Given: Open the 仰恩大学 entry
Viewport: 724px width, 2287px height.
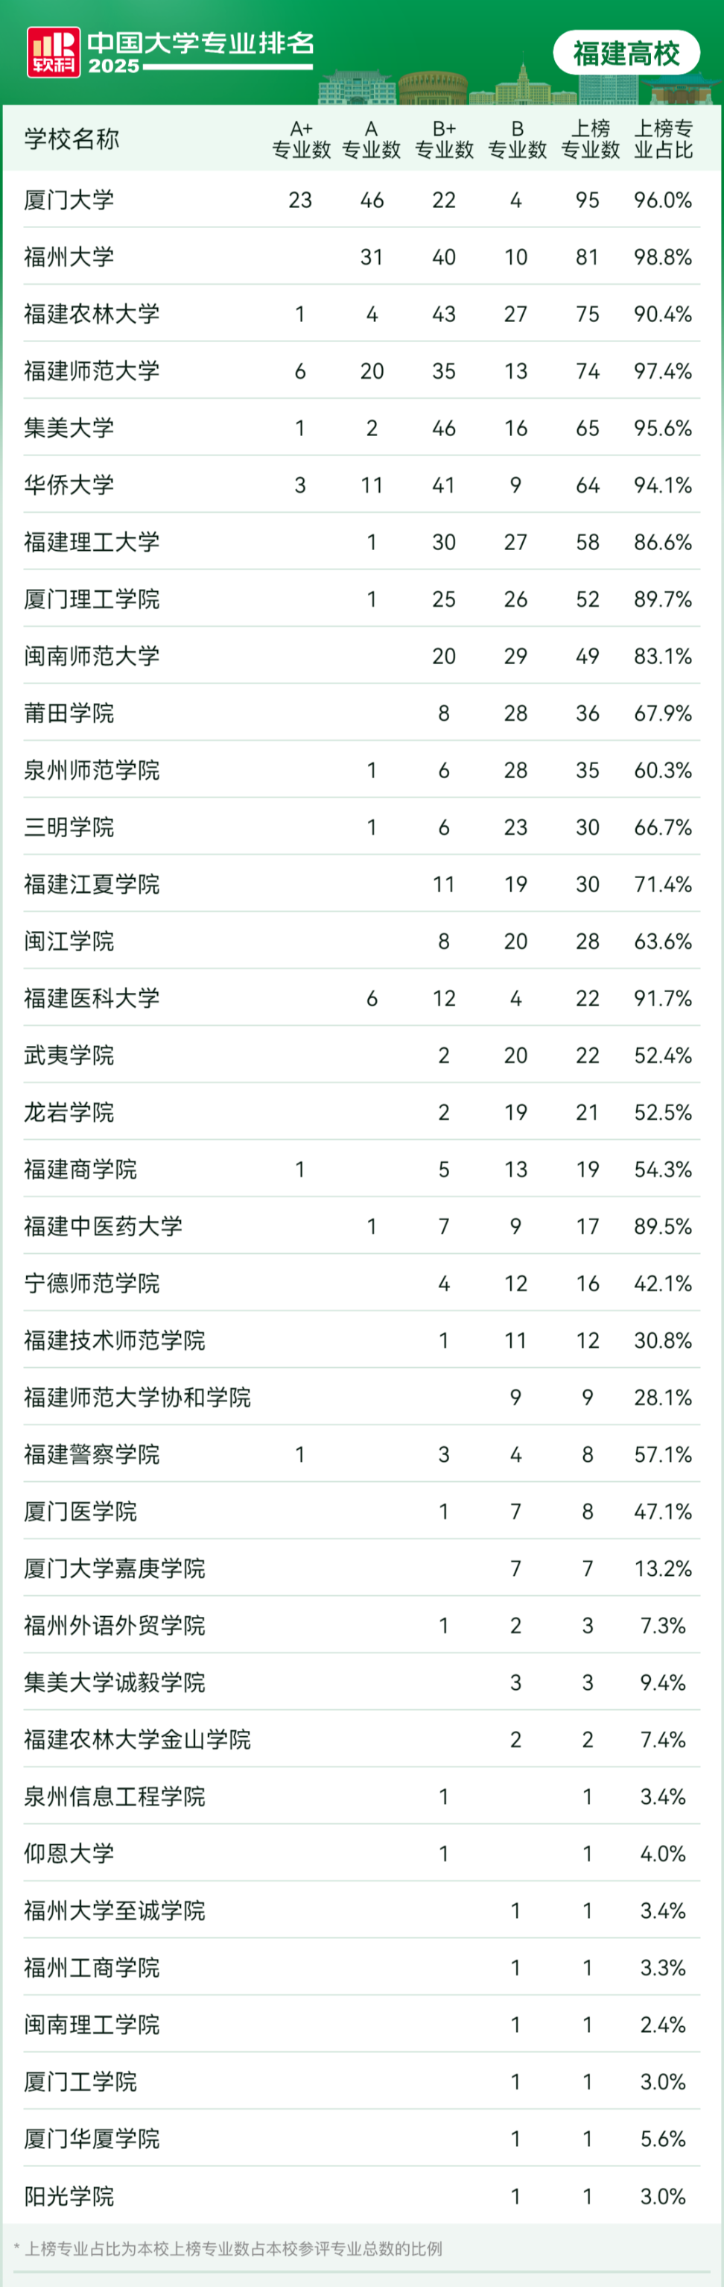Looking at the screenshot, I should point(69,1853).
